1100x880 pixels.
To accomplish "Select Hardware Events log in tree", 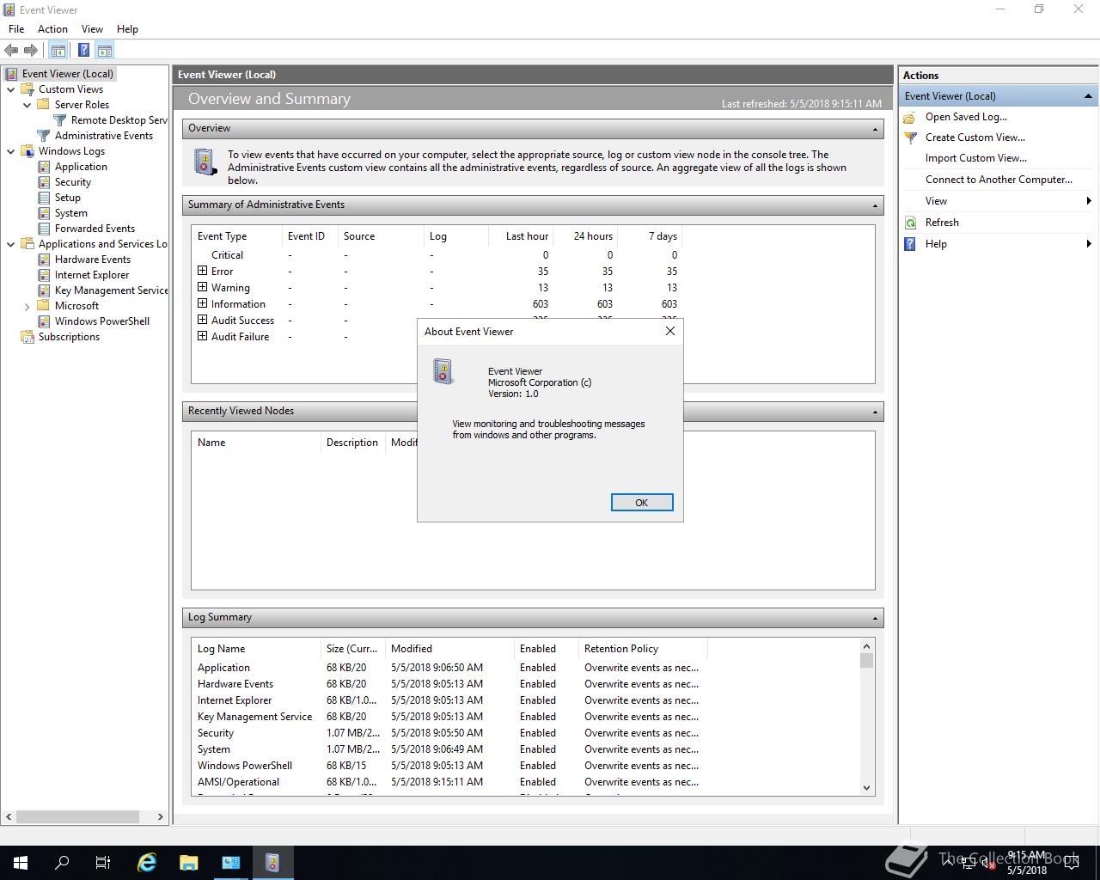I will tap(93, 260).
